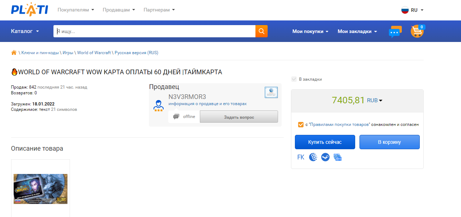Image resolution: width=461 pixels, height=217 pixels.
Task: Open the RUB currency dropdown
Action: [x=375, y=100]
